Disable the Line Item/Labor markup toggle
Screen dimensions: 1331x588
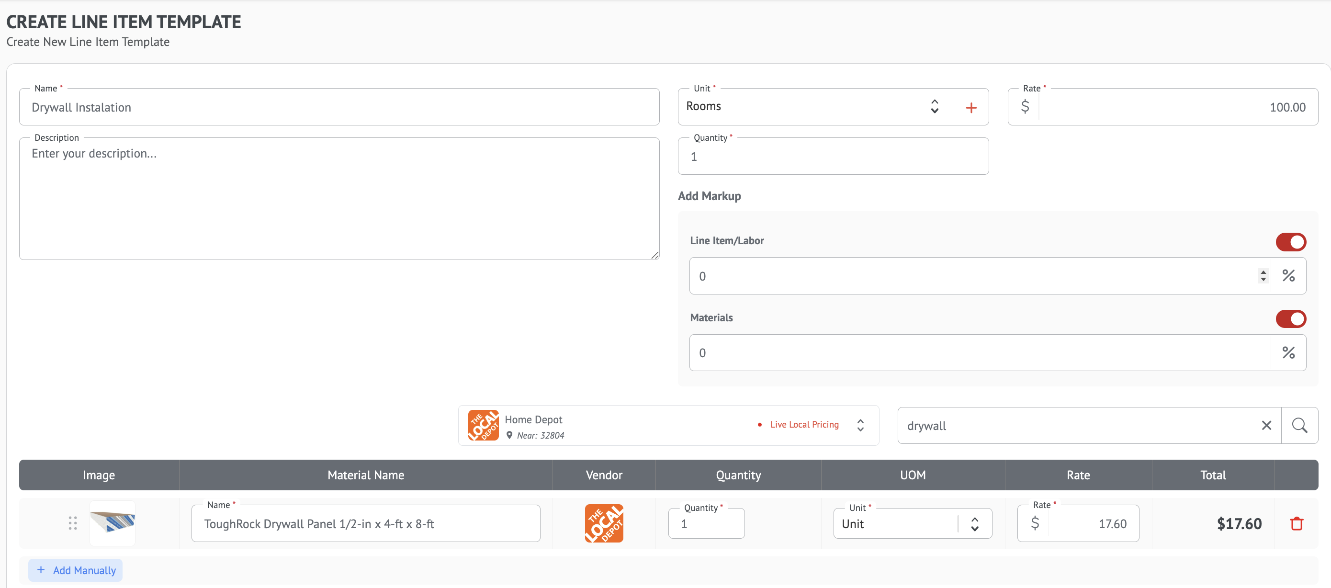coord(1290,242)
